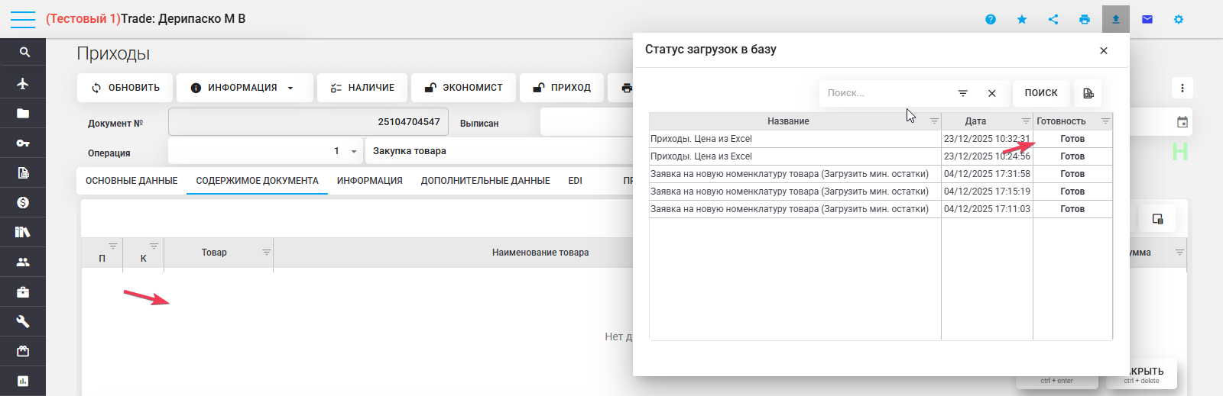Expand the Операция number dropdown arrow
The width and height of the screenshot is (1223, 396).
point(354,151)
